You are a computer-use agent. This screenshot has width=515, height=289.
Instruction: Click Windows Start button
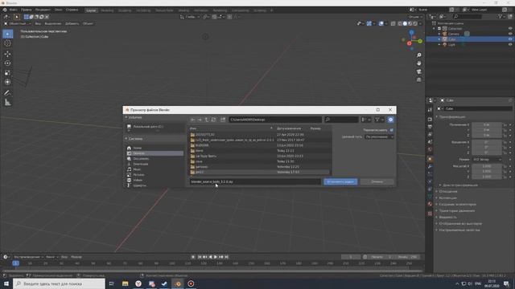point(6,283)
